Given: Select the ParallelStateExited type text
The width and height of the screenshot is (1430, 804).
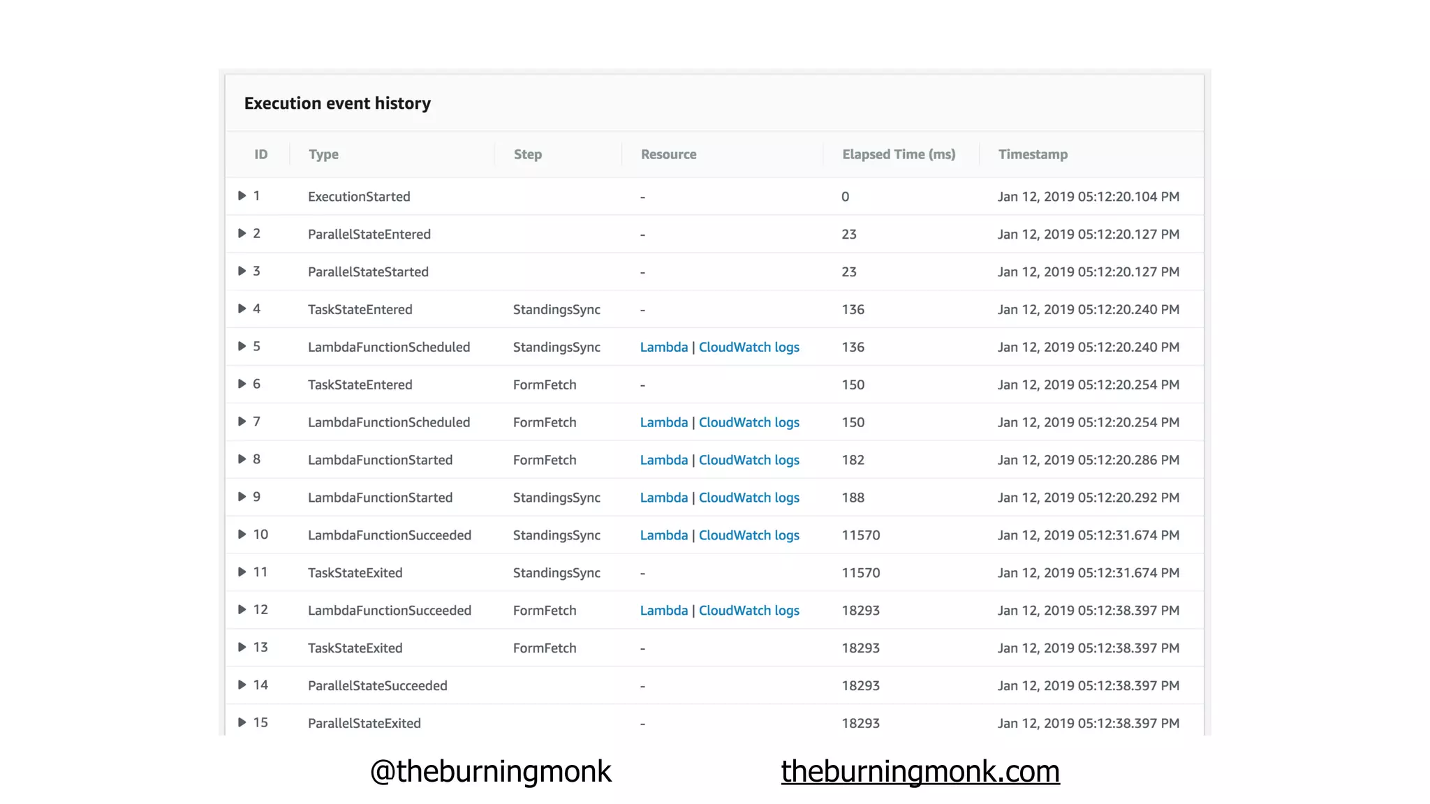Looking at the screenshot, I should tap(364, 724).
